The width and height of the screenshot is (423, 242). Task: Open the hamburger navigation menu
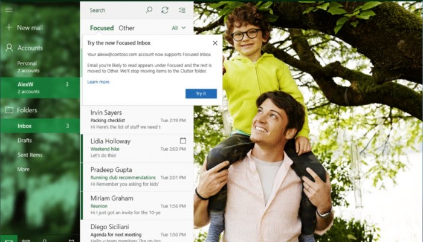point(8,10)
